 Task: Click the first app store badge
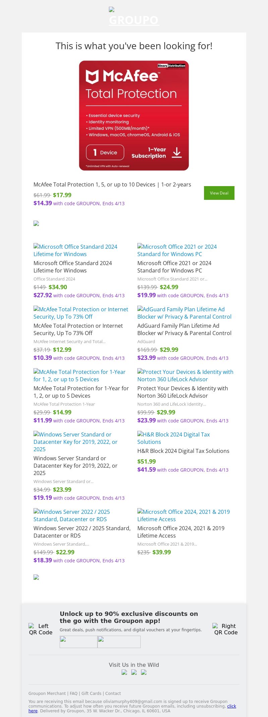tap(78, 642)
